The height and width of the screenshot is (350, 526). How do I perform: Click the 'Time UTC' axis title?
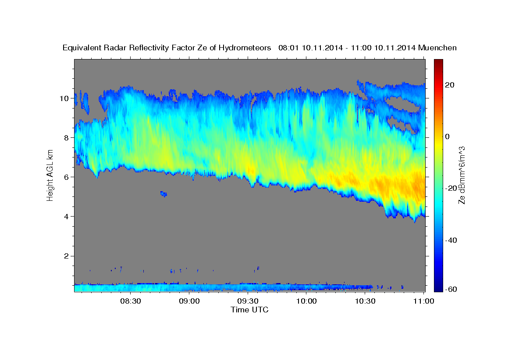(249, 310)
